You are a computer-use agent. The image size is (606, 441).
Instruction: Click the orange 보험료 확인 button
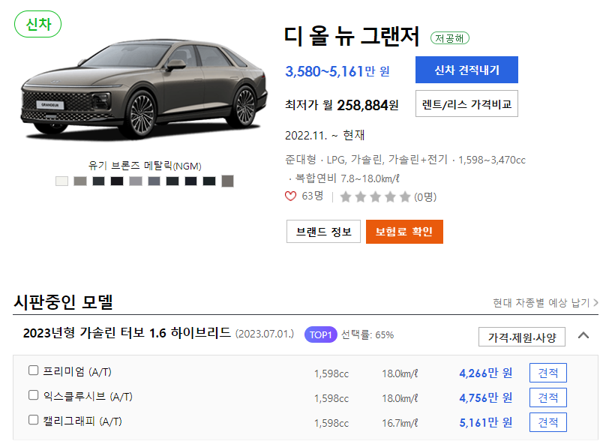tap(404, 232)
